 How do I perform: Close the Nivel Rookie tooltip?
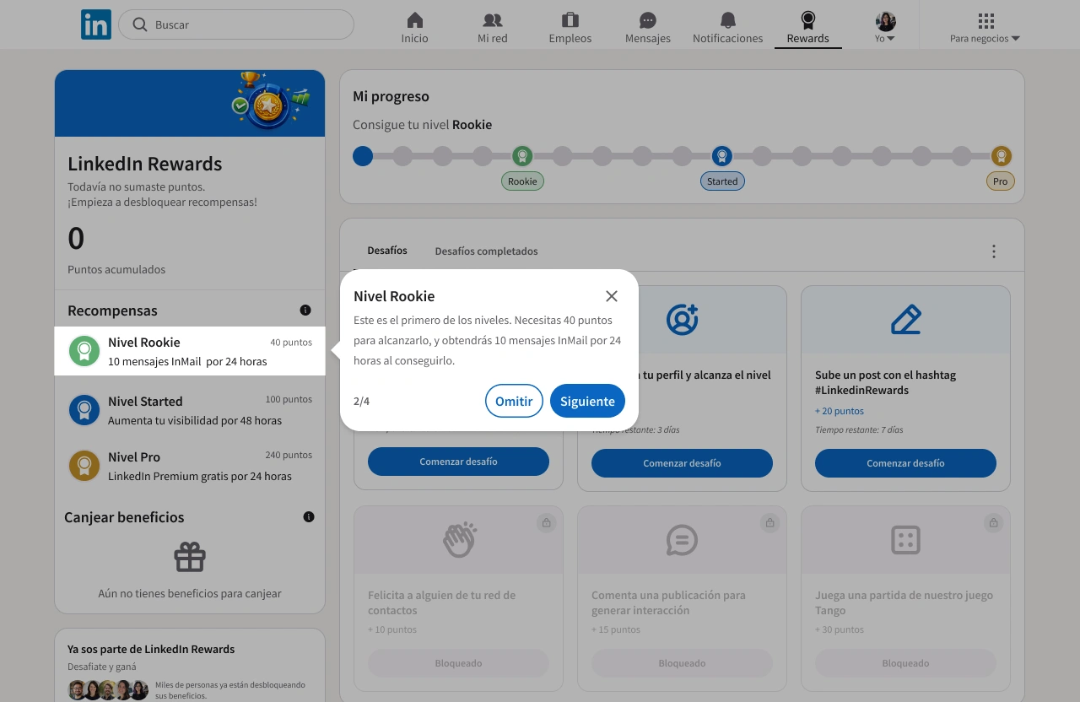(x=612, y=296)
